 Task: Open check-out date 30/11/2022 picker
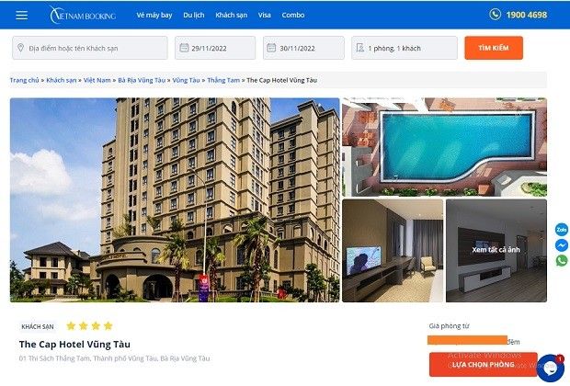[303, 48]
